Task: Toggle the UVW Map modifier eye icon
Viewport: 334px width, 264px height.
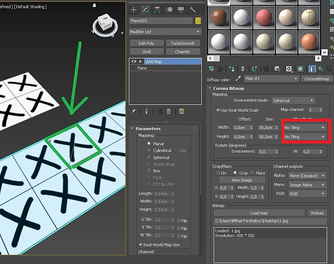Action: [134, 61]
